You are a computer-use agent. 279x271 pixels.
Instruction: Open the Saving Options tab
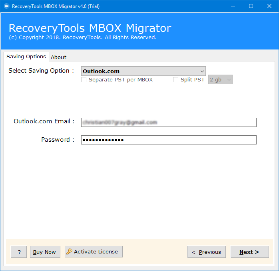[x=26, y=57]
